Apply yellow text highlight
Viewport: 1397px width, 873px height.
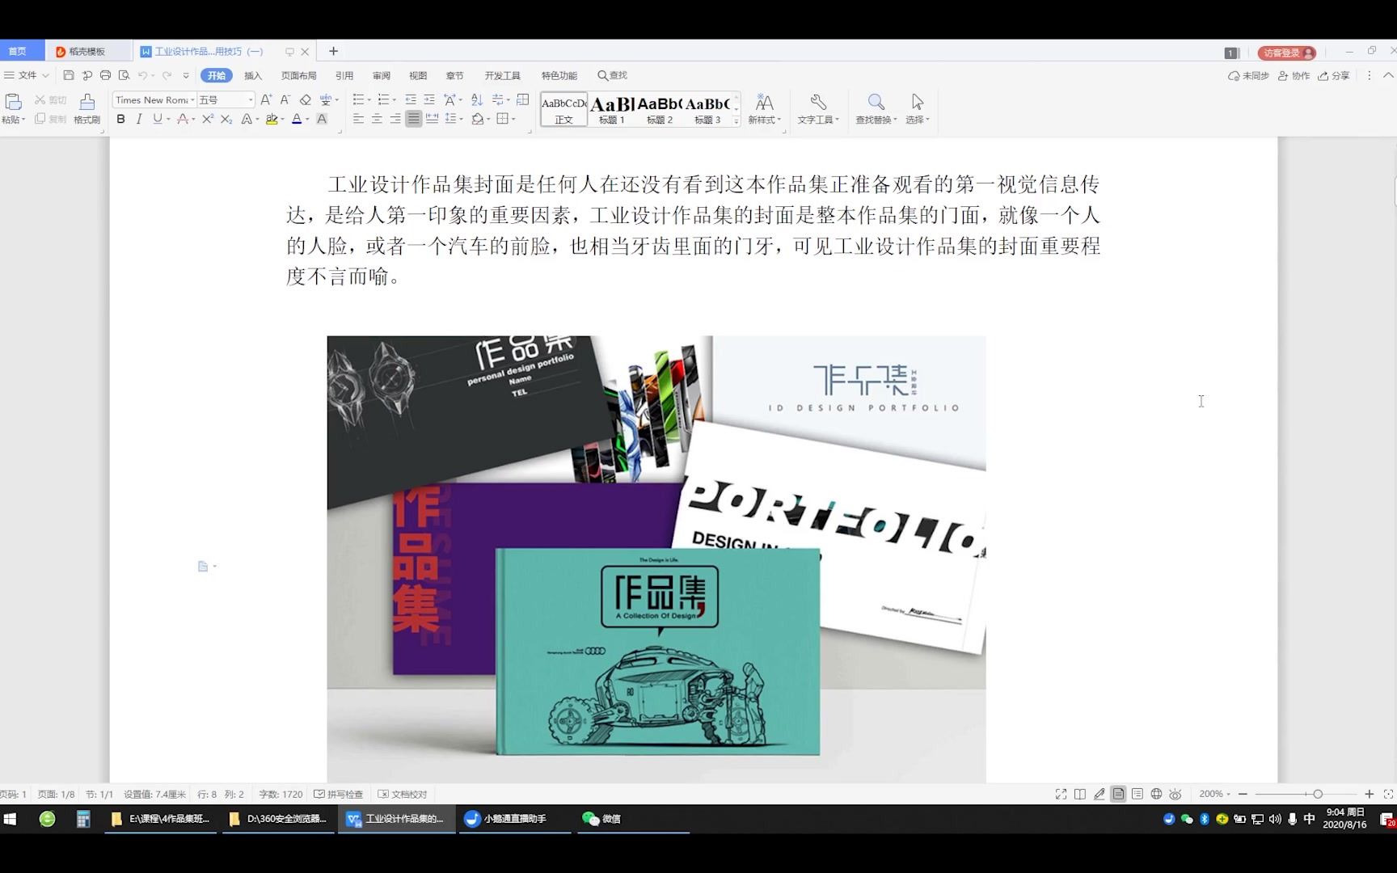273,119
